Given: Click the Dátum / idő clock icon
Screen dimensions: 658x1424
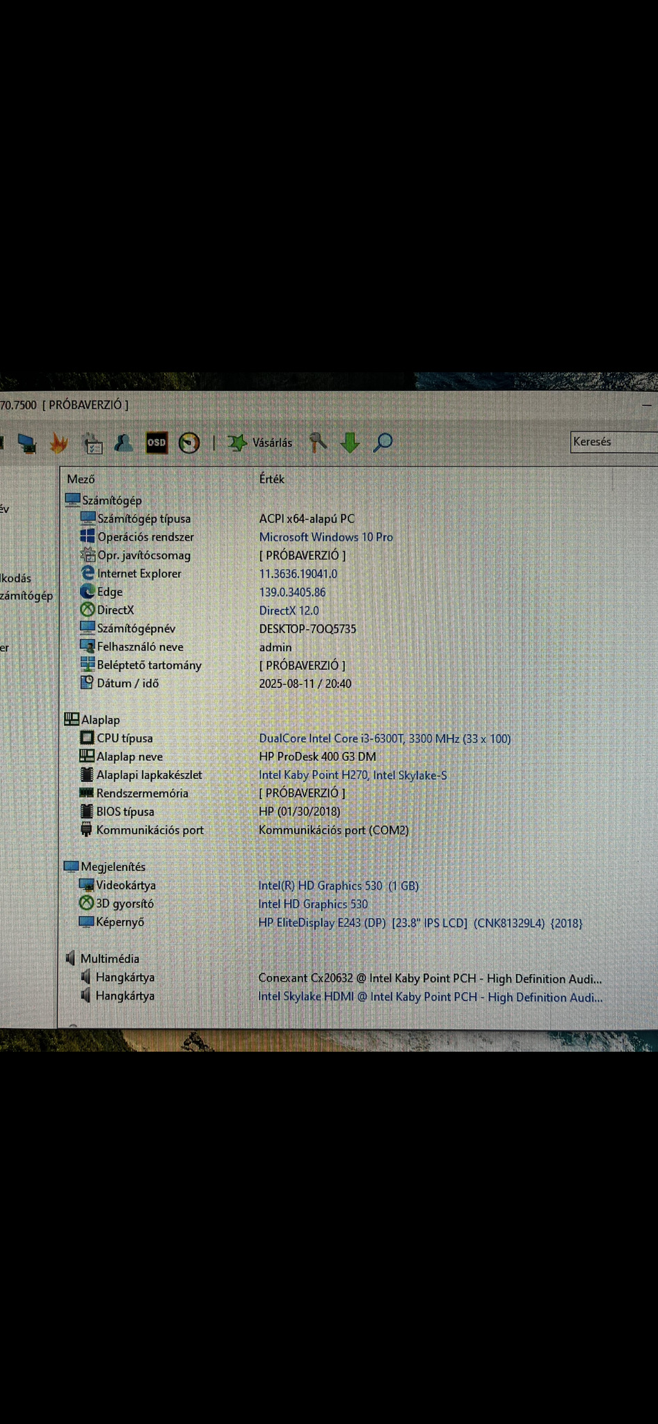Looking at the screenshot, I should click(87, 682).
